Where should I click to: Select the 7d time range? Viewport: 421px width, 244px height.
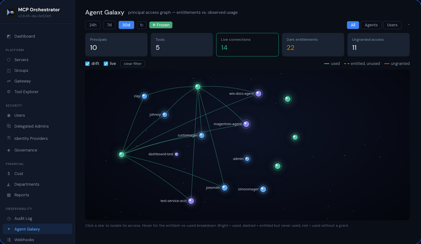(109, 25)
